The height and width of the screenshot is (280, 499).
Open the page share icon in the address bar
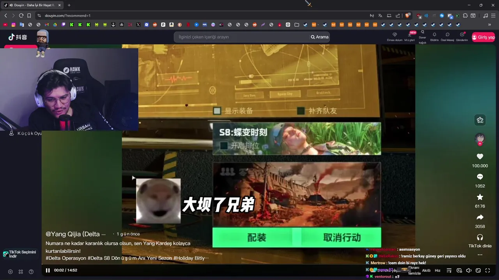click(398, 16)
